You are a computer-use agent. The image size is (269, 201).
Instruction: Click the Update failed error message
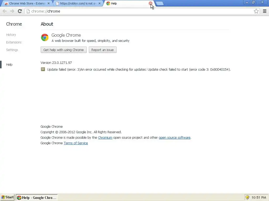[x=139, y=69]
